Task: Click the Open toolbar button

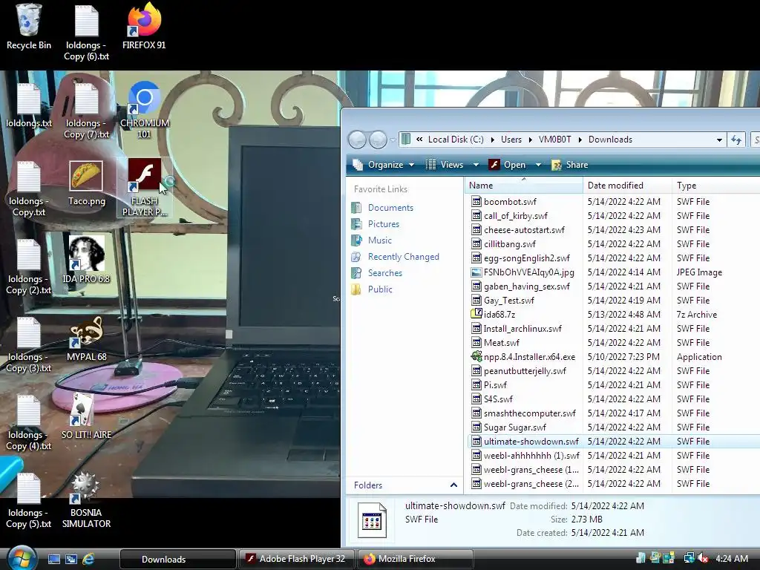Action: point(508,165)
